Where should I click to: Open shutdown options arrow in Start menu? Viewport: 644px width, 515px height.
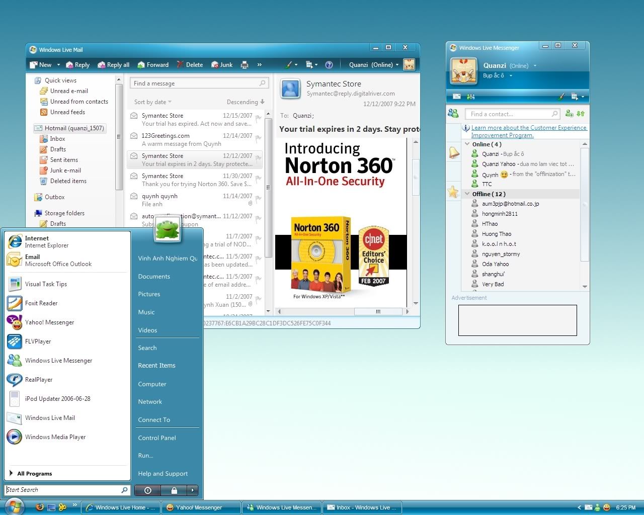[x=193, y=490]
